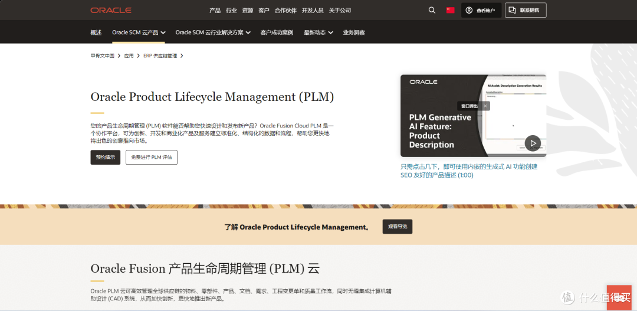Open the 资源 top menu

coord(247,11)
